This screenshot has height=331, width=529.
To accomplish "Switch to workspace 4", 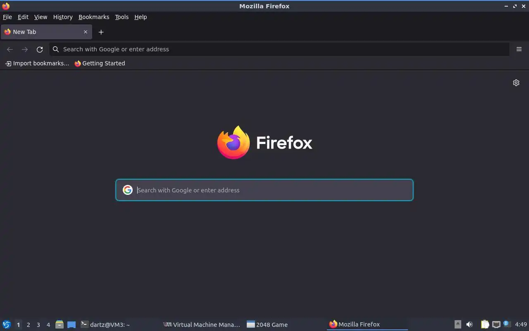I will pyautogui.click(x=48, y=325).
